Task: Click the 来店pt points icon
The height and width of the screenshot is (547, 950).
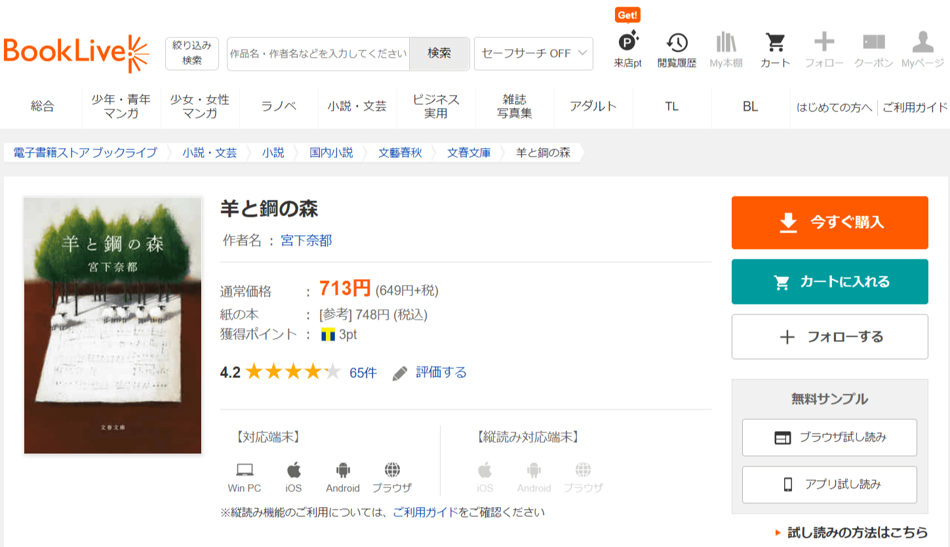Action: pyautogui.click(x=627, y=43)
